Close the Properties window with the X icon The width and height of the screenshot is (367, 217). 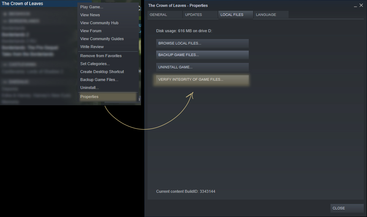361,5
